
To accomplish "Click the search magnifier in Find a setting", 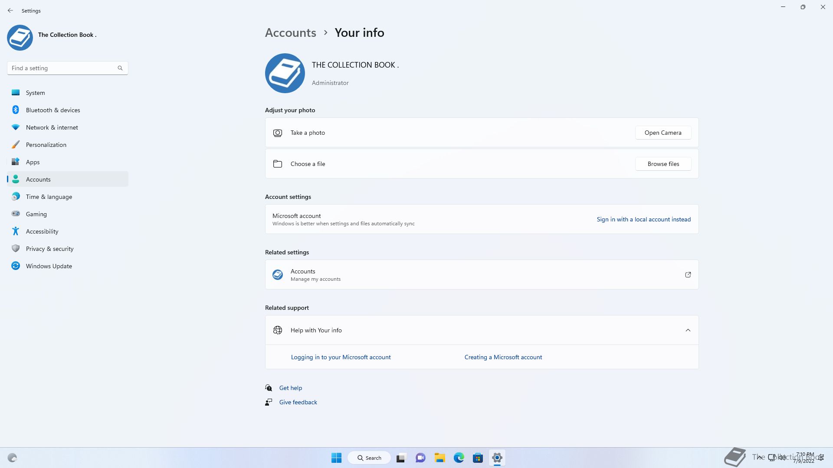I will (x=120, y=68).
